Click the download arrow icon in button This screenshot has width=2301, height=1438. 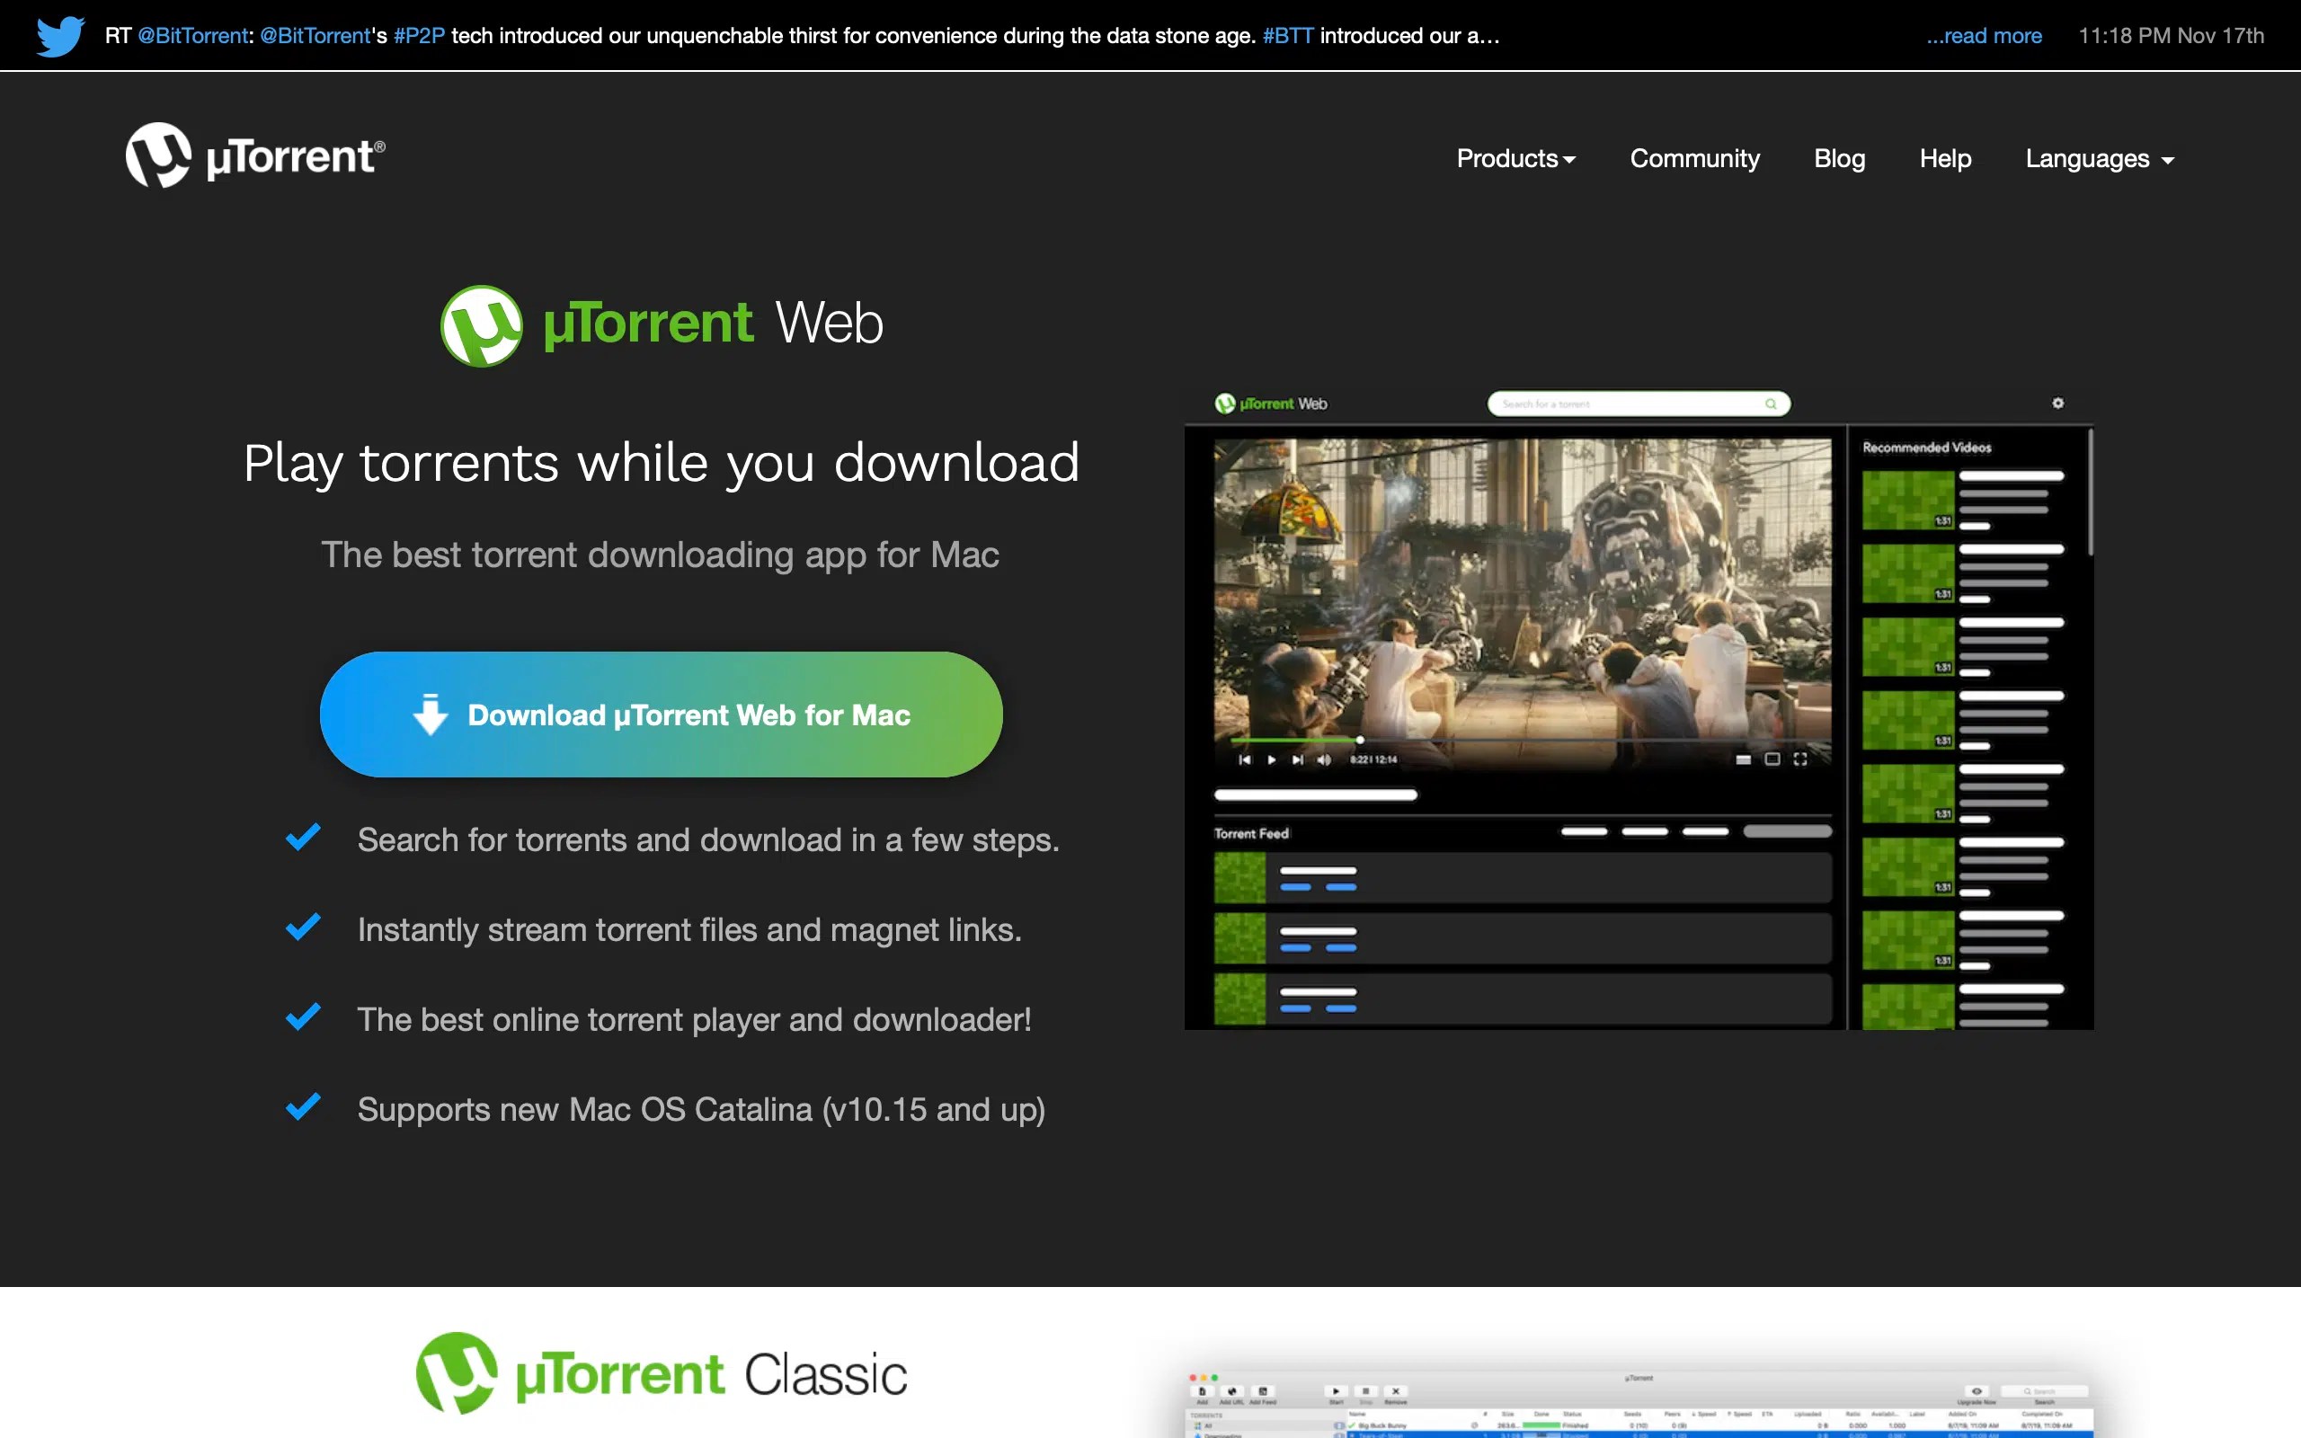pos(431,715)
